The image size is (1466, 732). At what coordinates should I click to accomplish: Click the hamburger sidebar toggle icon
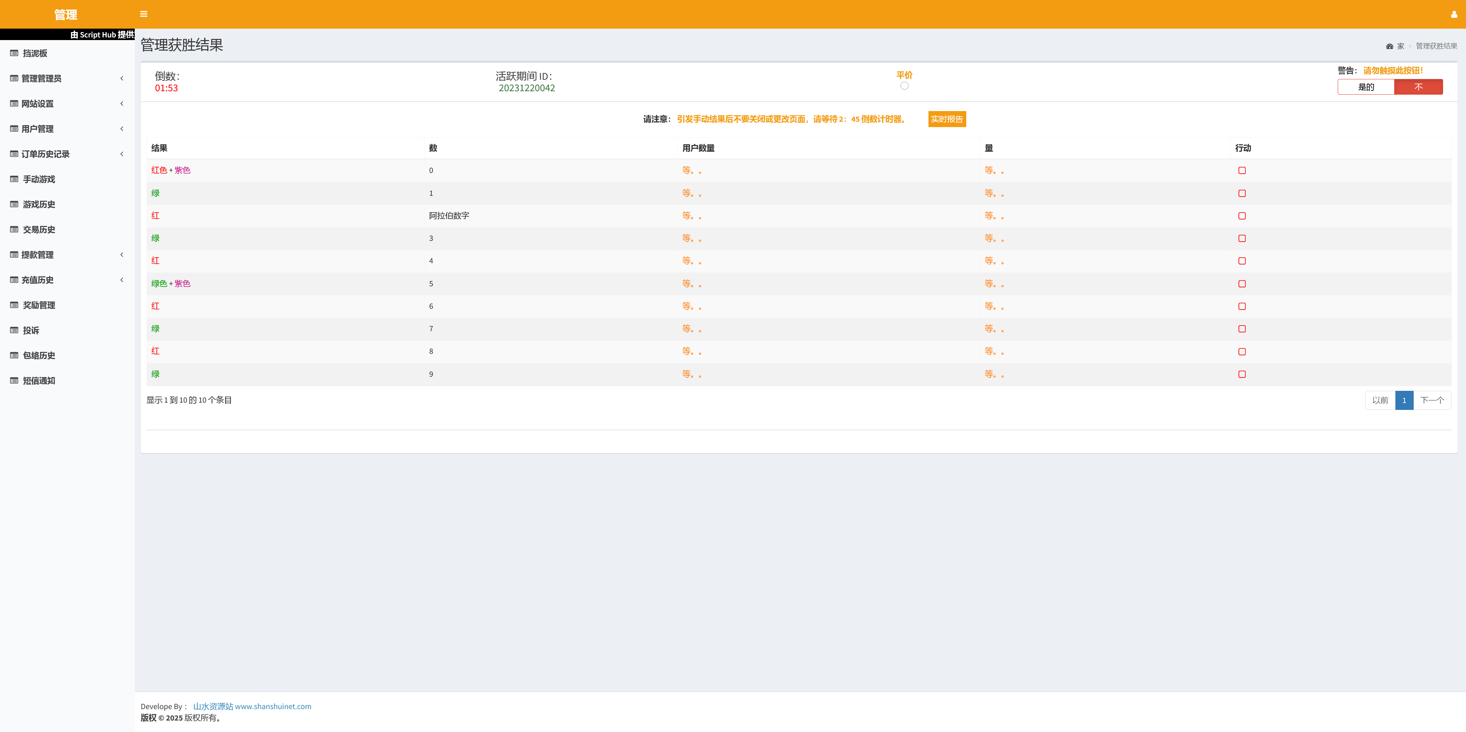(x=144, y=14)
